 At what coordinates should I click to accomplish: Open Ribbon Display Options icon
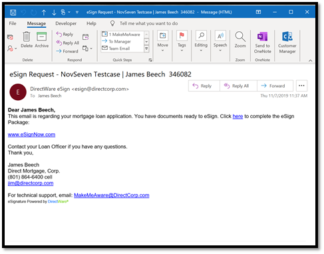[258, 12]
